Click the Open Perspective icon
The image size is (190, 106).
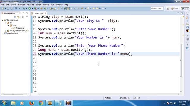click(168, 9)
